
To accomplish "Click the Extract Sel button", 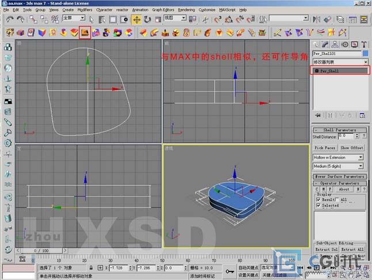I will pyautogui.click(x=326, y=250).
